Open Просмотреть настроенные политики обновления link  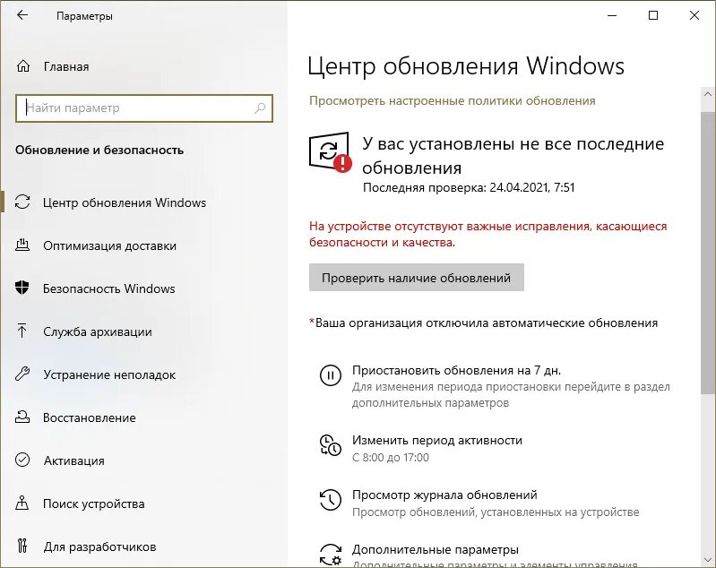coord(452,100)
